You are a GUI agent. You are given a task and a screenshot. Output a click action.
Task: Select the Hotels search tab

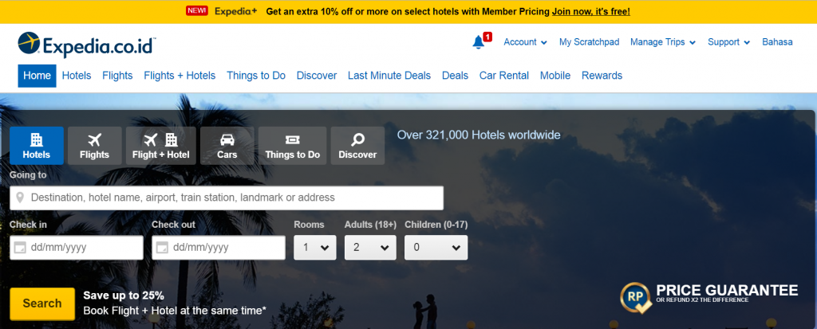point(37,146)
